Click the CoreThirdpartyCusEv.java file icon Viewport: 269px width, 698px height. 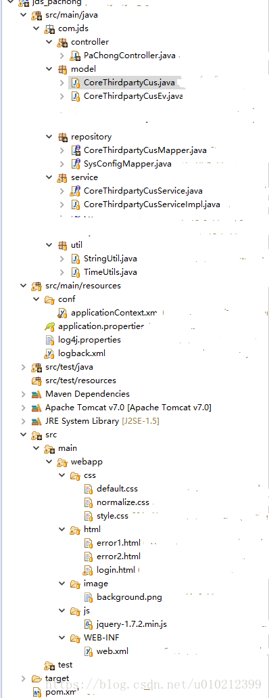point(75,96)
